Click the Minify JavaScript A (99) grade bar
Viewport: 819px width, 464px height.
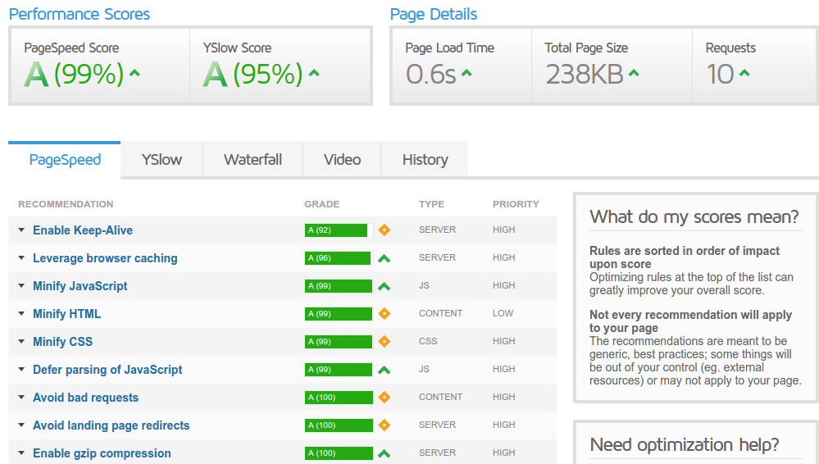(x=339, y=286)
